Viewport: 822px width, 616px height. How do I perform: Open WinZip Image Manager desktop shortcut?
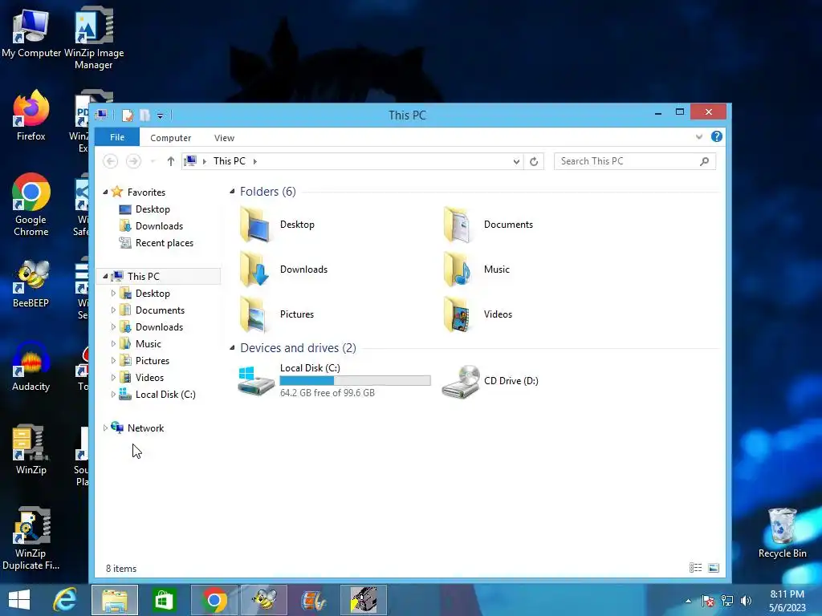[x=94, y=38]
